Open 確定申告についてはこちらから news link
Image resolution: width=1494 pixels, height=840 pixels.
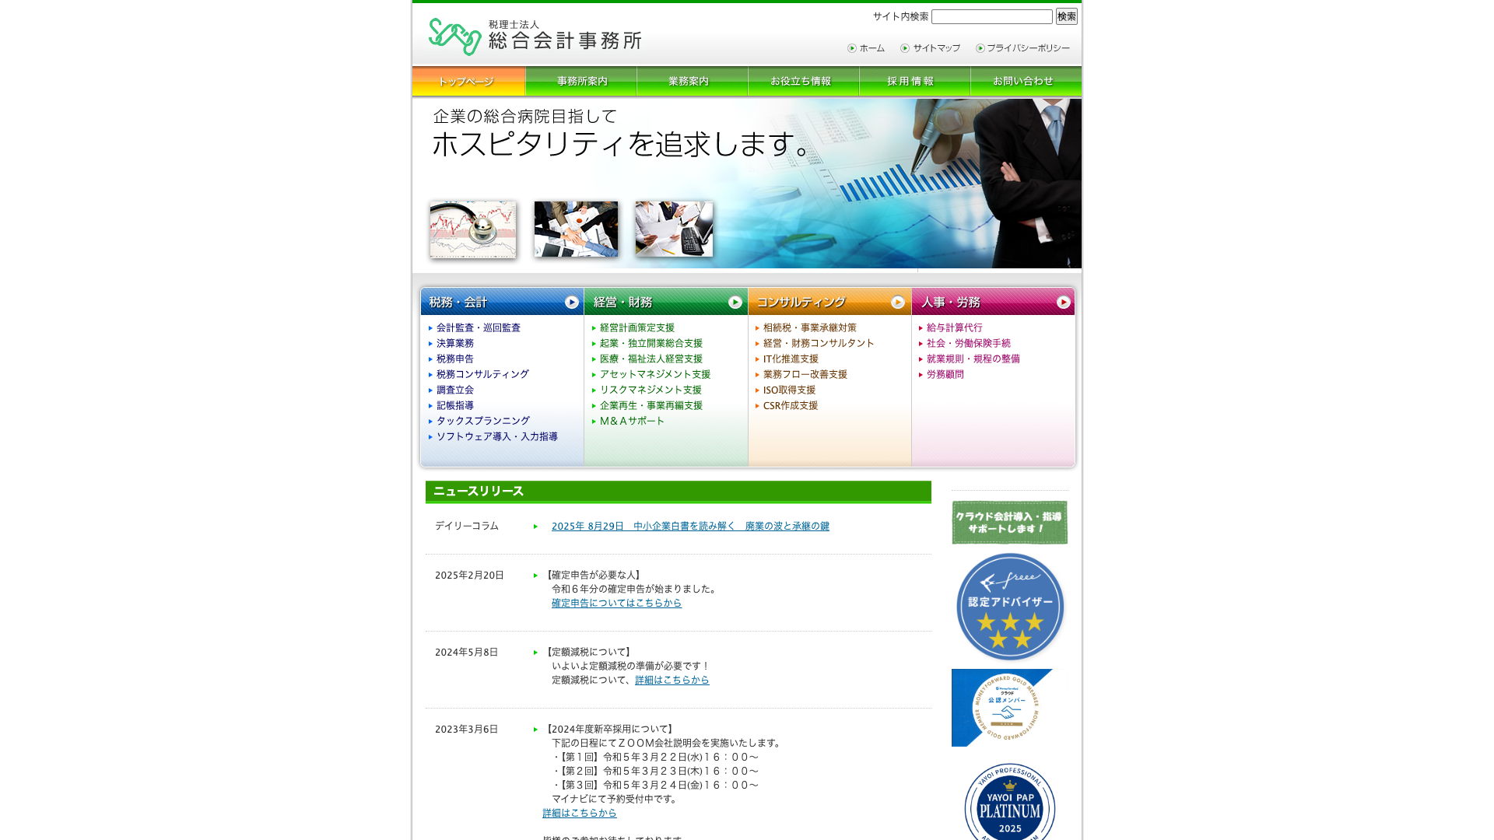click(x=616, y=604)
